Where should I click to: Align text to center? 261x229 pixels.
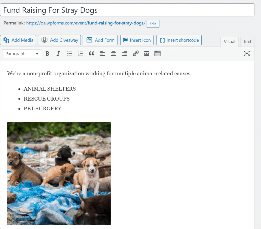click(x=113, y=53)
